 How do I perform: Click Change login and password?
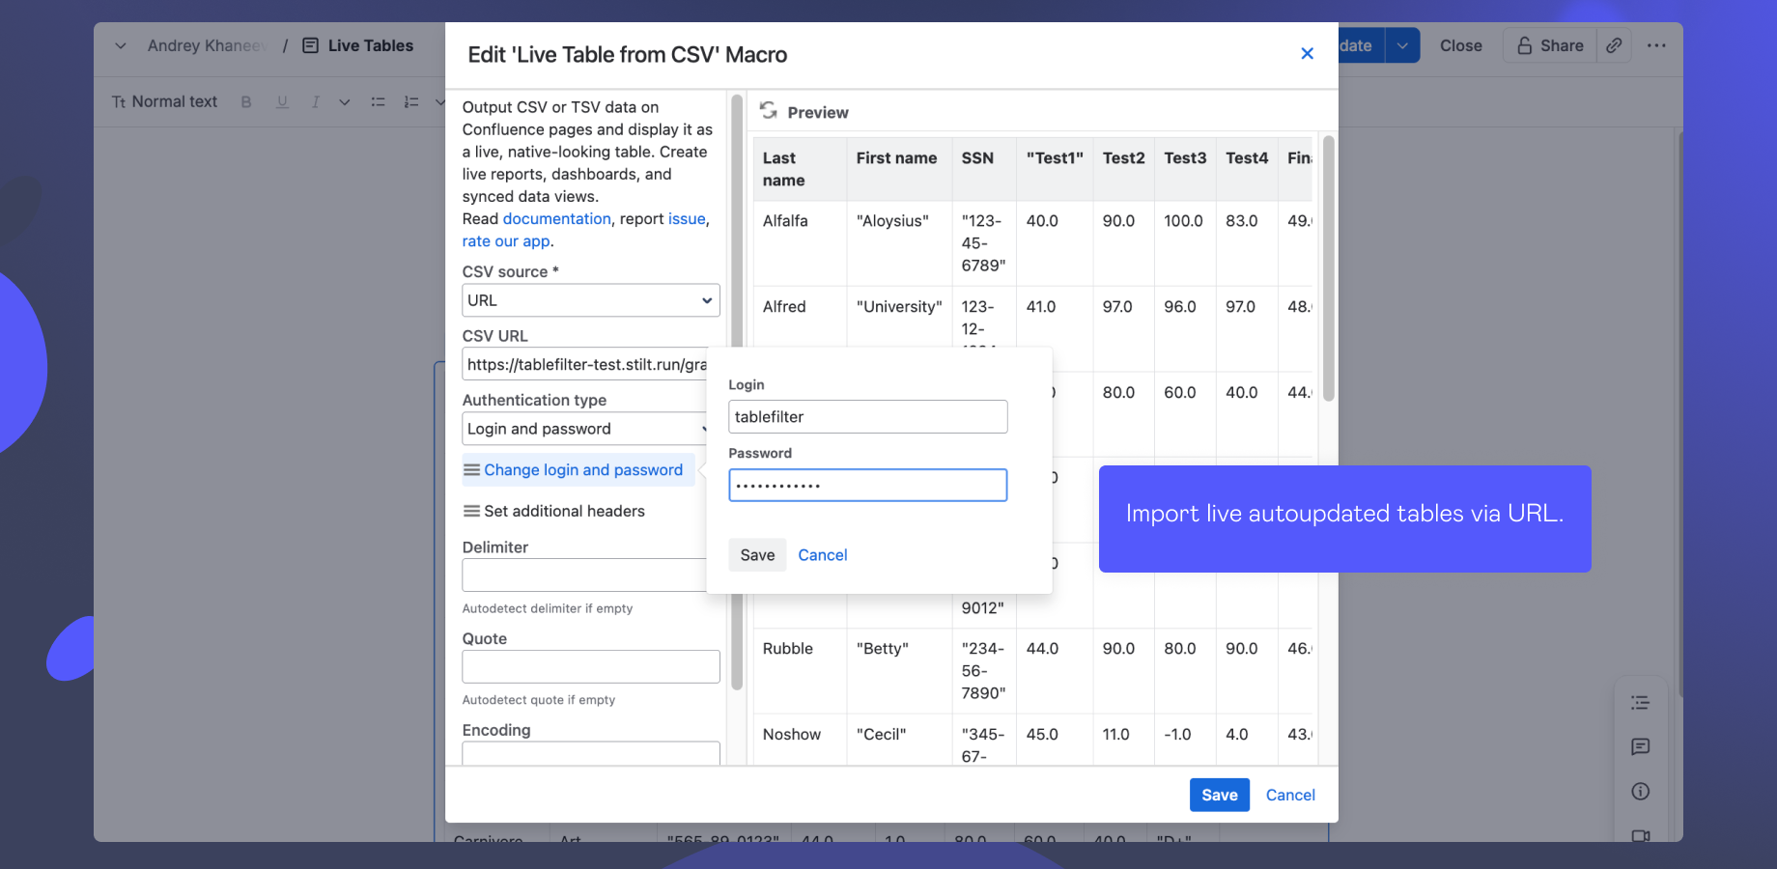[578, 470]
